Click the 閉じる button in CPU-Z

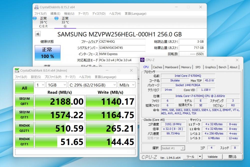pyautogui.click(x=232, y=157)
